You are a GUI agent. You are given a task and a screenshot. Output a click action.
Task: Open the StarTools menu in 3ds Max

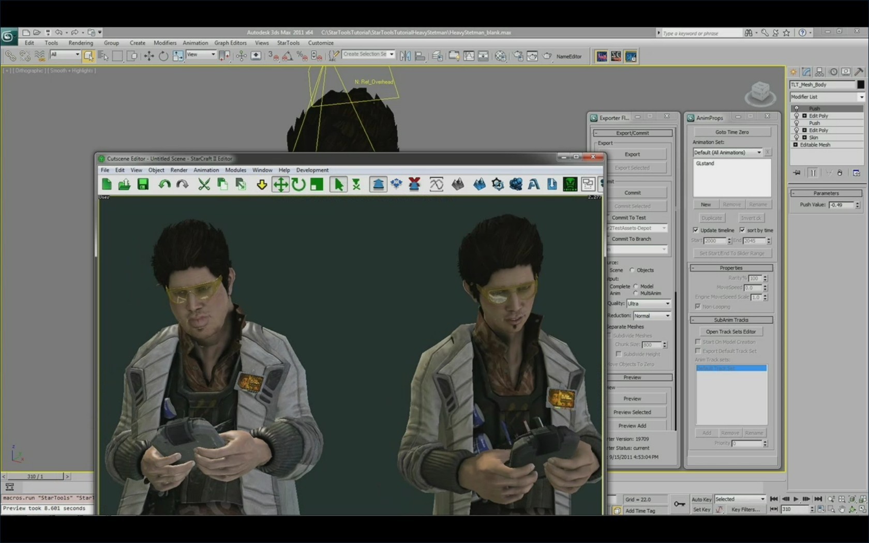[x=288, y=43]
